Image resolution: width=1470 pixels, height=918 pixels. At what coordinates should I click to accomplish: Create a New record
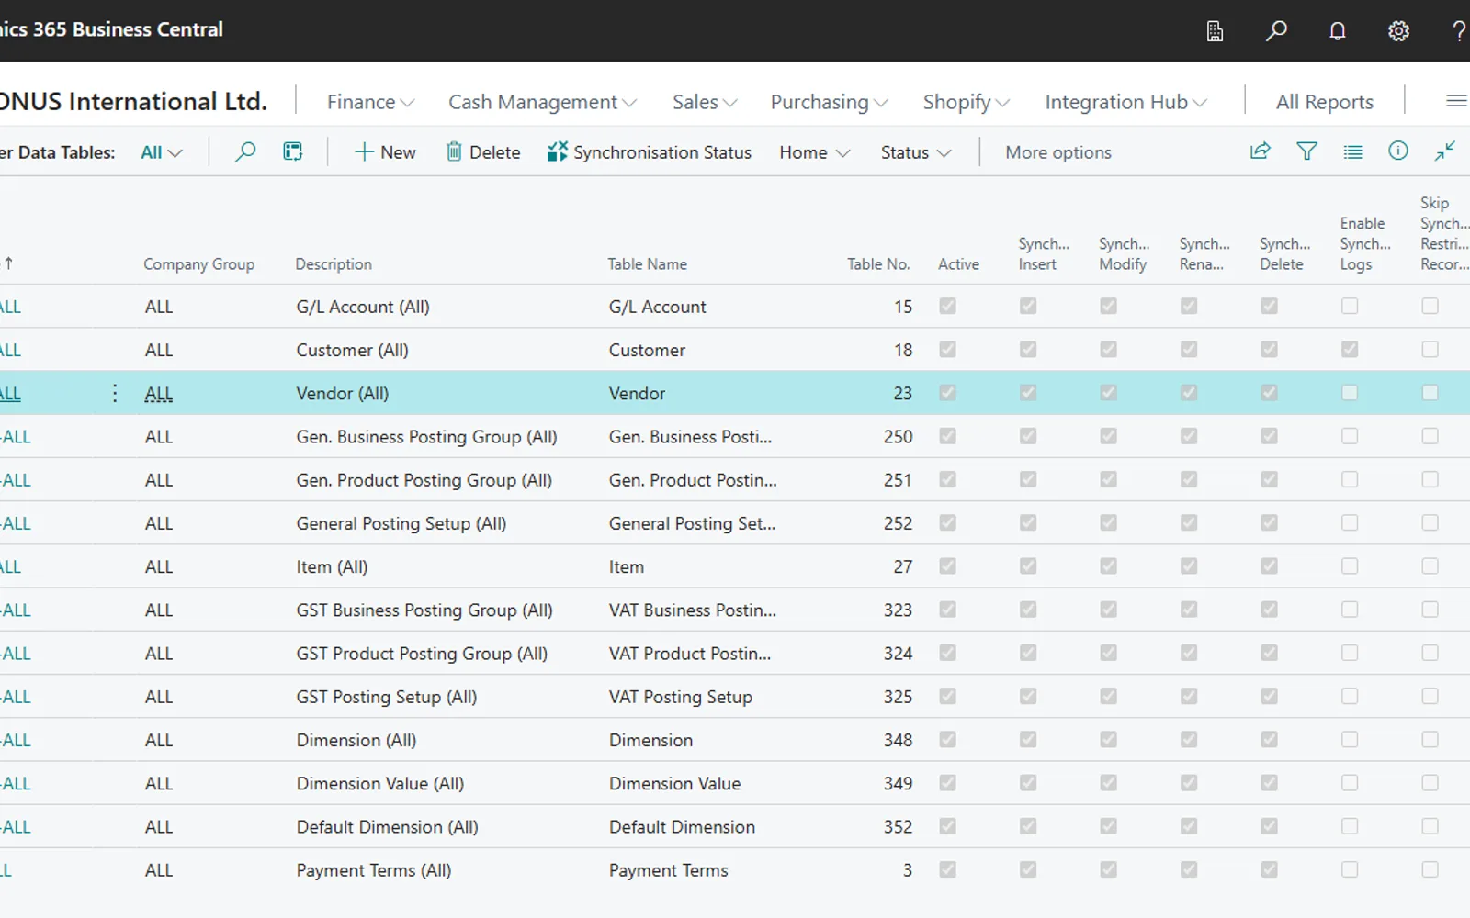click(x=385, y=152)
